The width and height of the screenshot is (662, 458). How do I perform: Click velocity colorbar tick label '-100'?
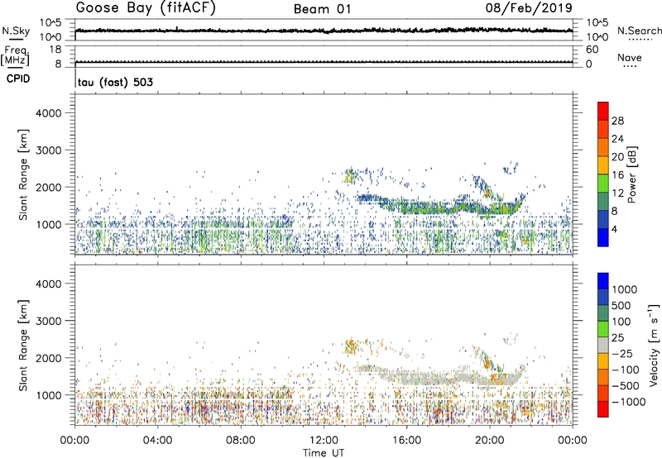(625, 370)
